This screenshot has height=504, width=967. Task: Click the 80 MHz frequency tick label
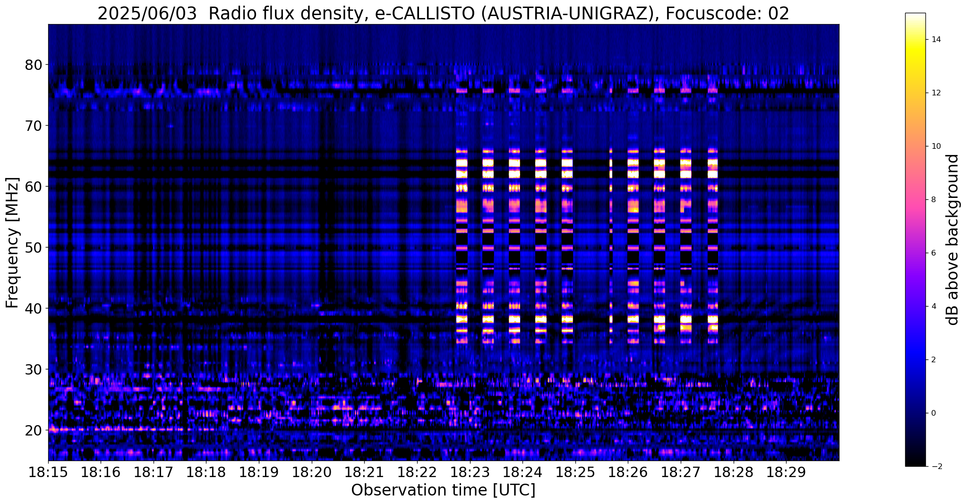[34, 65]
